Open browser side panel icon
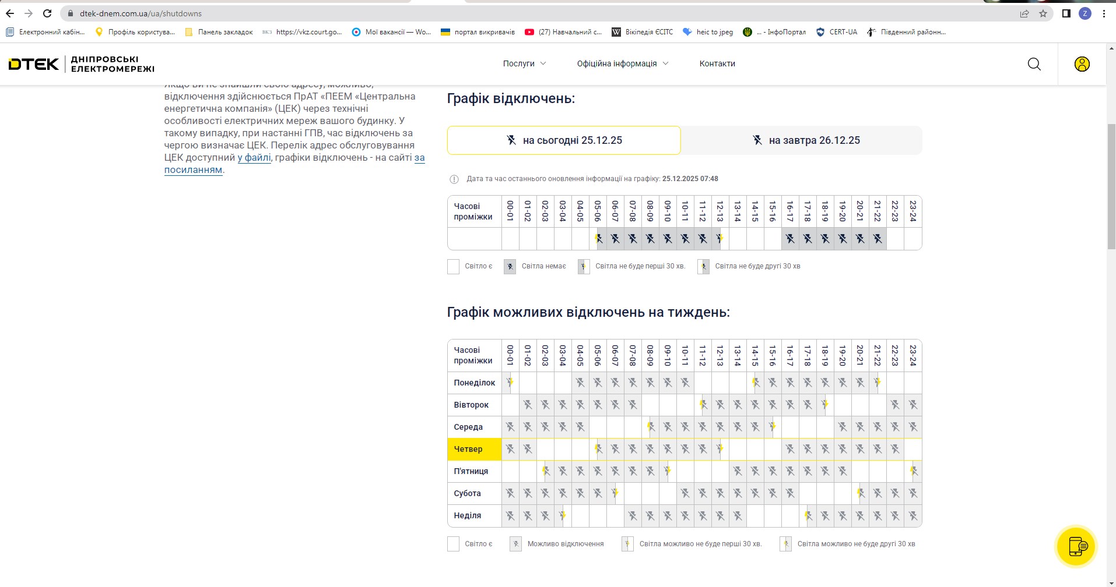Viewport: 1116px width, 587px height. [1066, 13]
